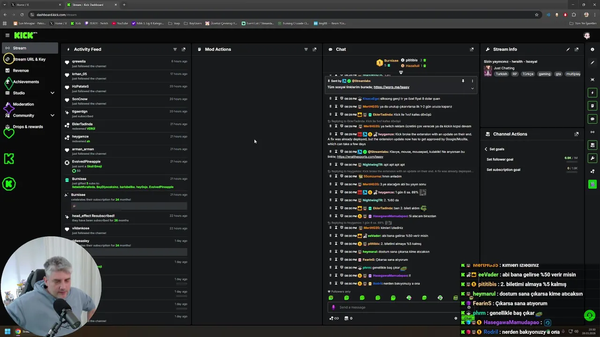Open the TEASY - Twitch bookmark
Viewport: 600px width, 337px height.
97,23
